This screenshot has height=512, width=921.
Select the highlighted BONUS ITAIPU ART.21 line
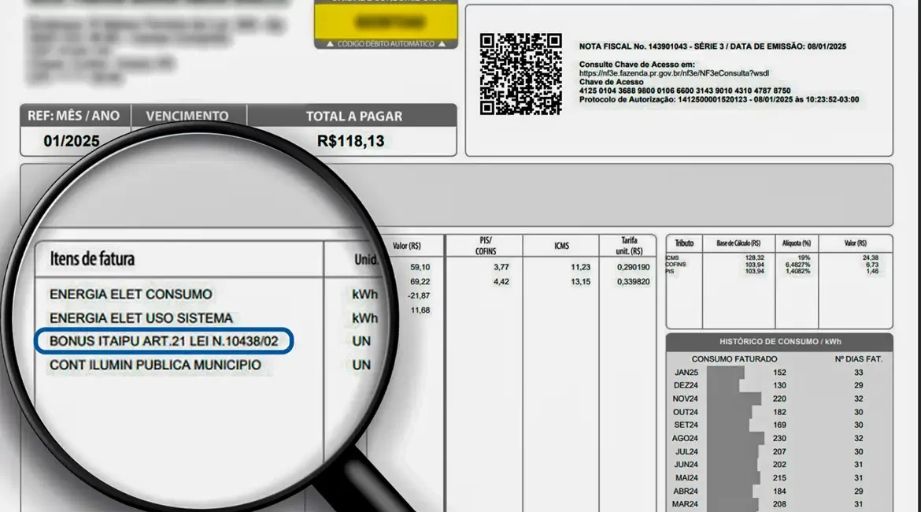point(164,342)
